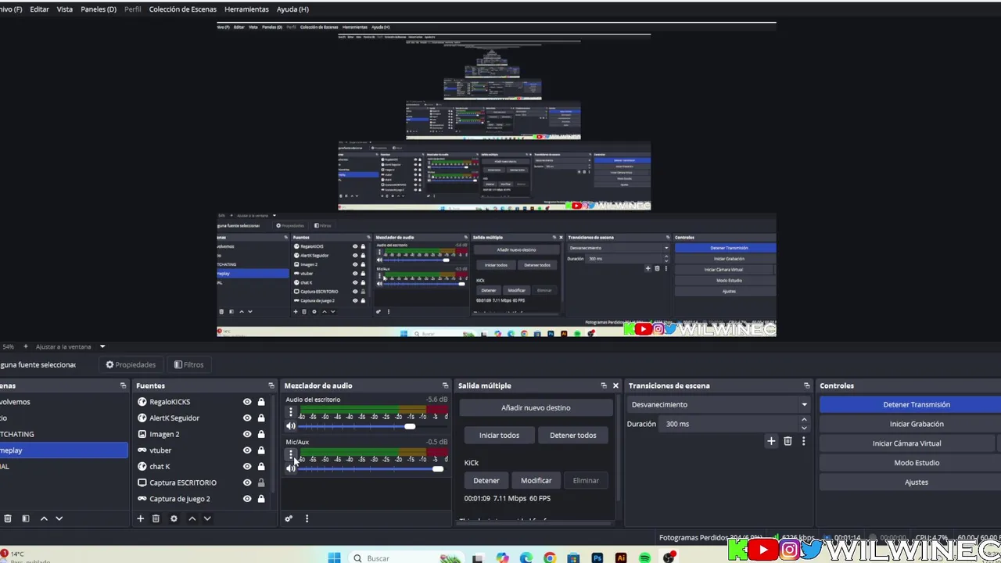Viewport: 1001px width, 563px height.
Task: Unlock the Captura de juego 2 source
Action: click(x=261, y=499)
